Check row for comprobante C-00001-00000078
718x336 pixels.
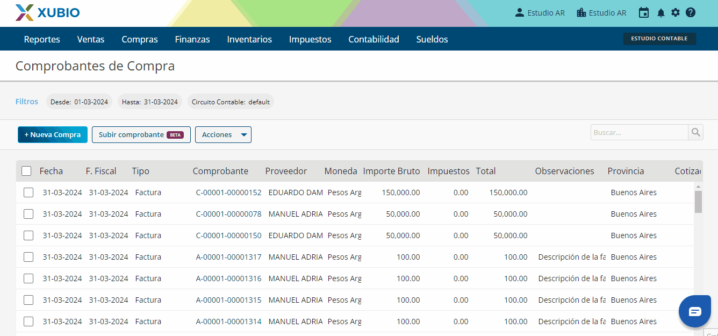[28, 214]
